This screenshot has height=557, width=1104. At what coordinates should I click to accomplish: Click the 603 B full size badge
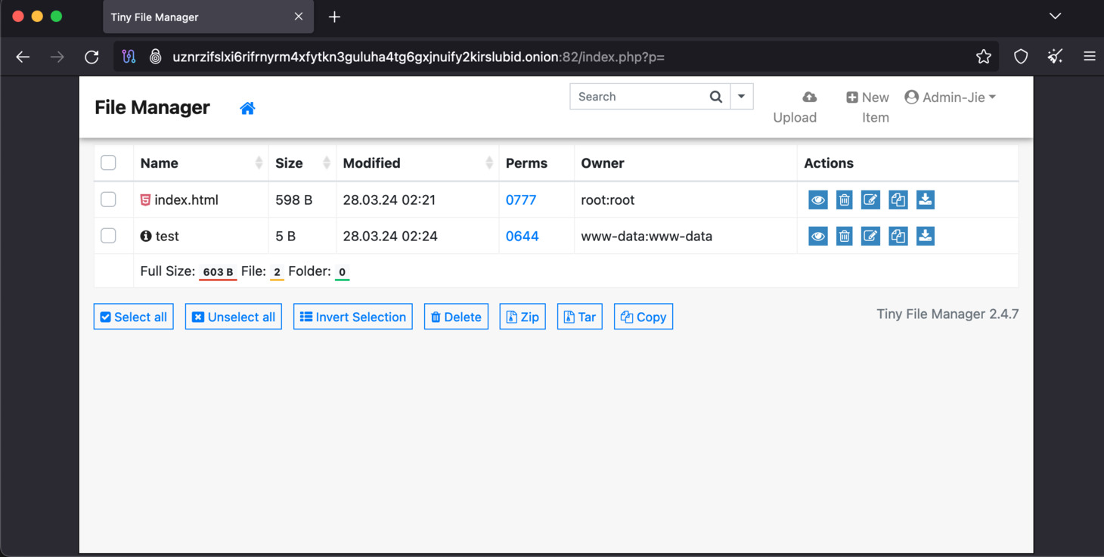(218, 272)
